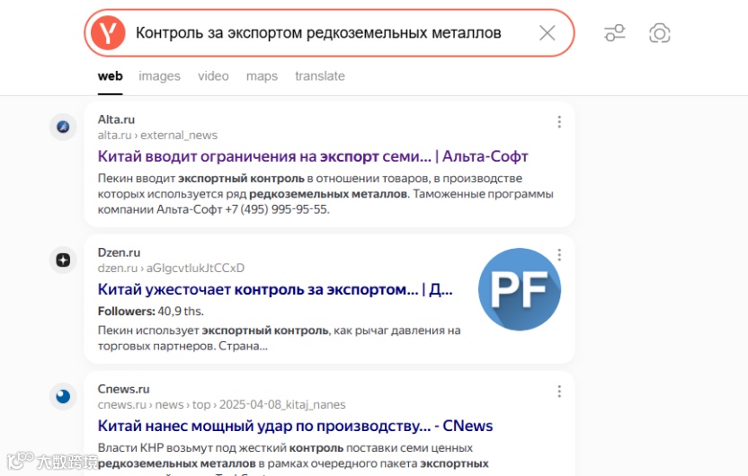Open three-dot menu for Alta.ru result
This screenshot has width=748, height=476.
pyautogui.click(x=559, y=122)
